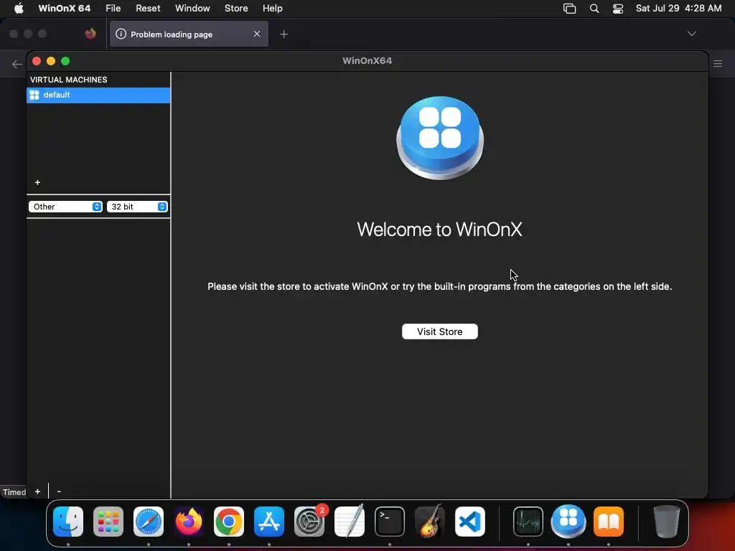Open Visual Studio Code from the Dock

coord(470,522)
